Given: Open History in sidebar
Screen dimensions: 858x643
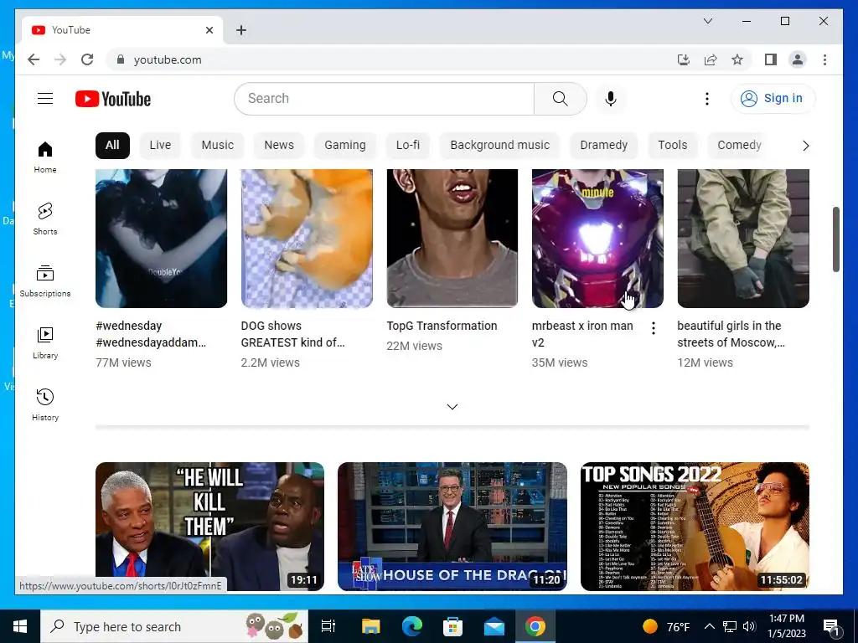Looking at the screenshot, I should pyautogui.click(x=45, y=404).
